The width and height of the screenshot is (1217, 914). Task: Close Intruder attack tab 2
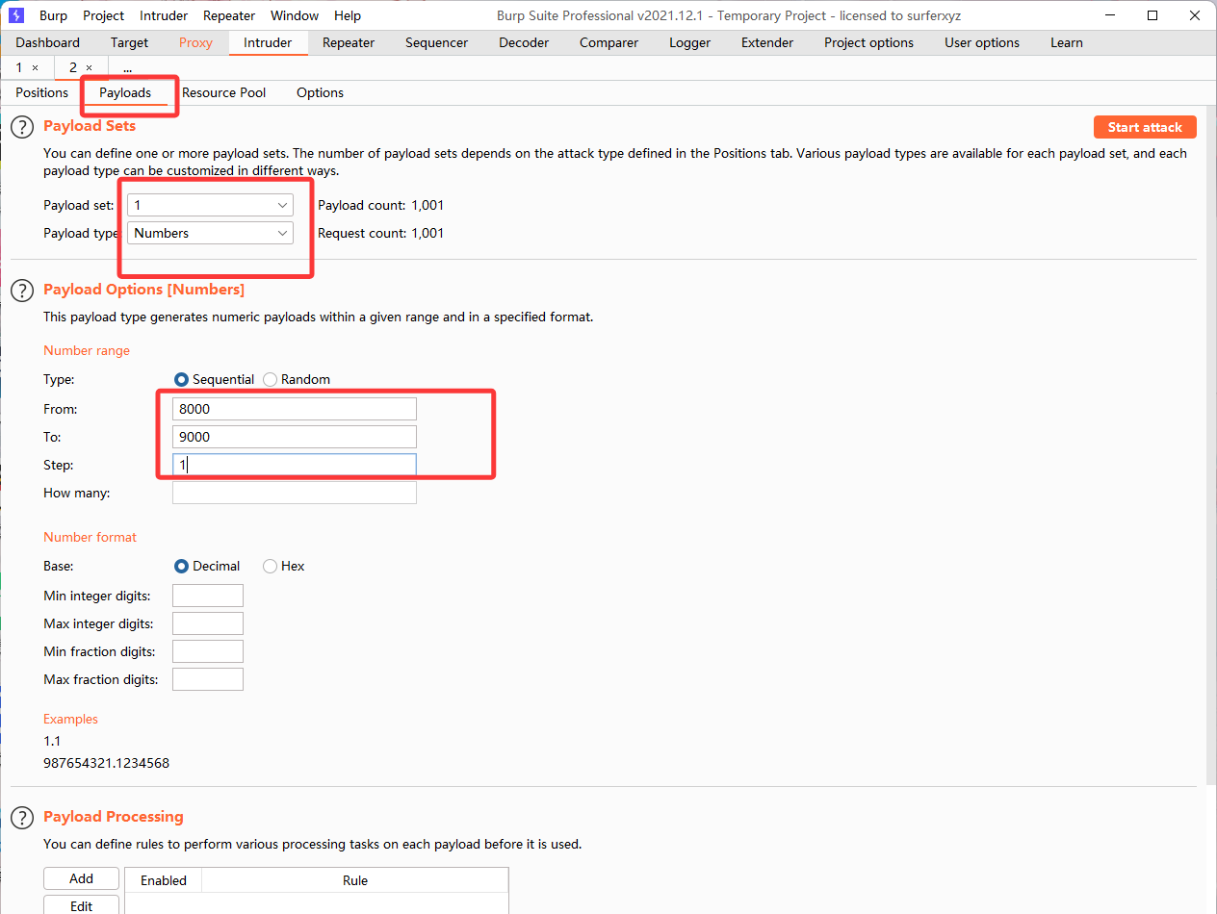(x=90, y=68)
